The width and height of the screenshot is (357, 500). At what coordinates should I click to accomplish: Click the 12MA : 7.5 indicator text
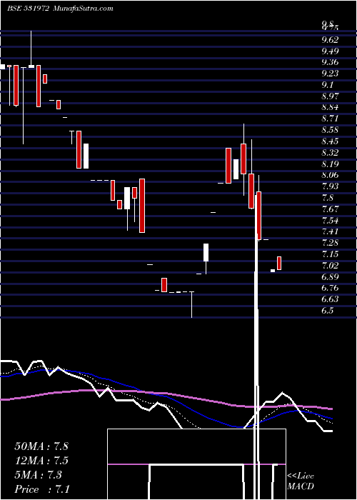tap(41, 461)
